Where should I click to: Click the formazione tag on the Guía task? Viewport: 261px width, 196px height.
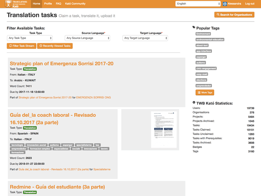point(18,152)
